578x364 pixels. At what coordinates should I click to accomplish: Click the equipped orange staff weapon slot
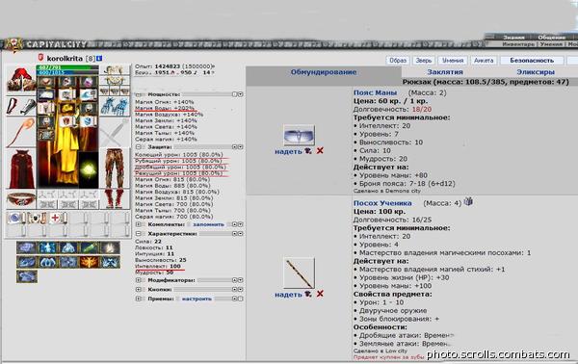coord(21,133)
